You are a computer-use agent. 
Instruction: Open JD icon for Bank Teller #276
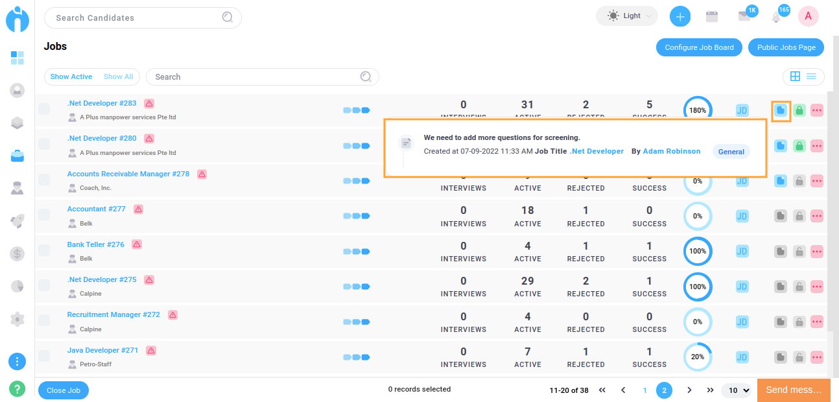[742, 252]
